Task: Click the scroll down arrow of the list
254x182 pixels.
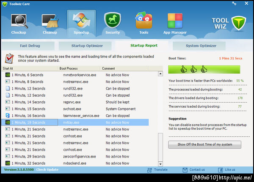Action: tap(160, 164)
